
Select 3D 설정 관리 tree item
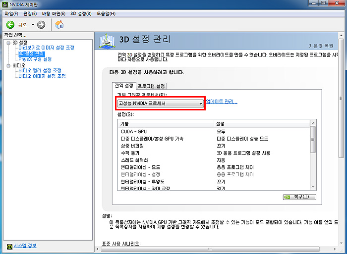[32, 53]
